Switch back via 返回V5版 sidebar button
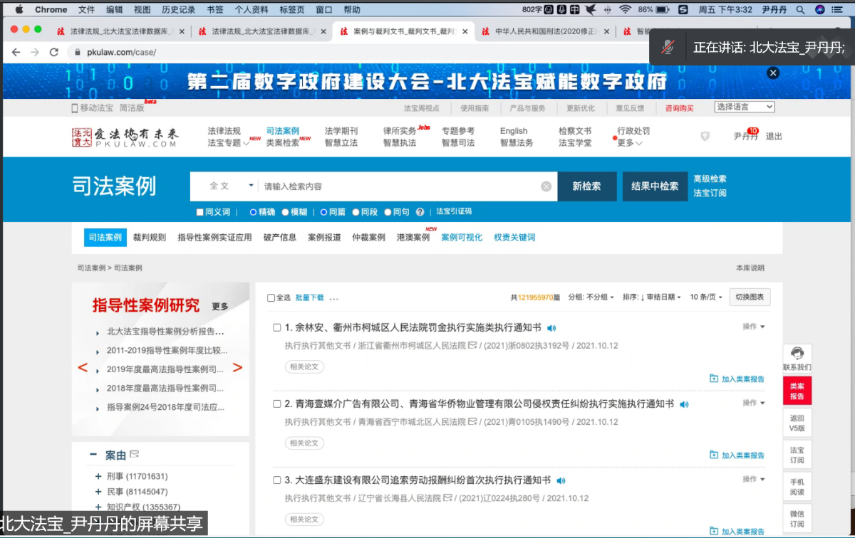Image resolution: width=855 pixels, height=538 pixels. pos(797,423)
